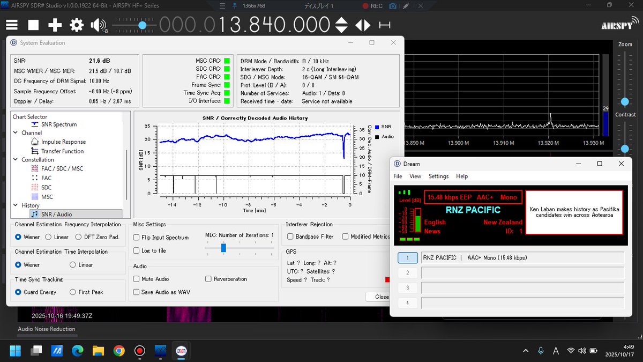
Task: Open Task View on taskbar
Action: click(36, 351)
